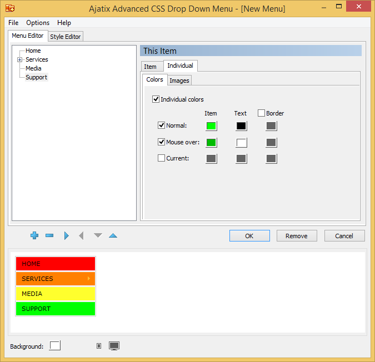Select Support in the menu tree
This screenshot has width=375, height=362.
[36, 77]
